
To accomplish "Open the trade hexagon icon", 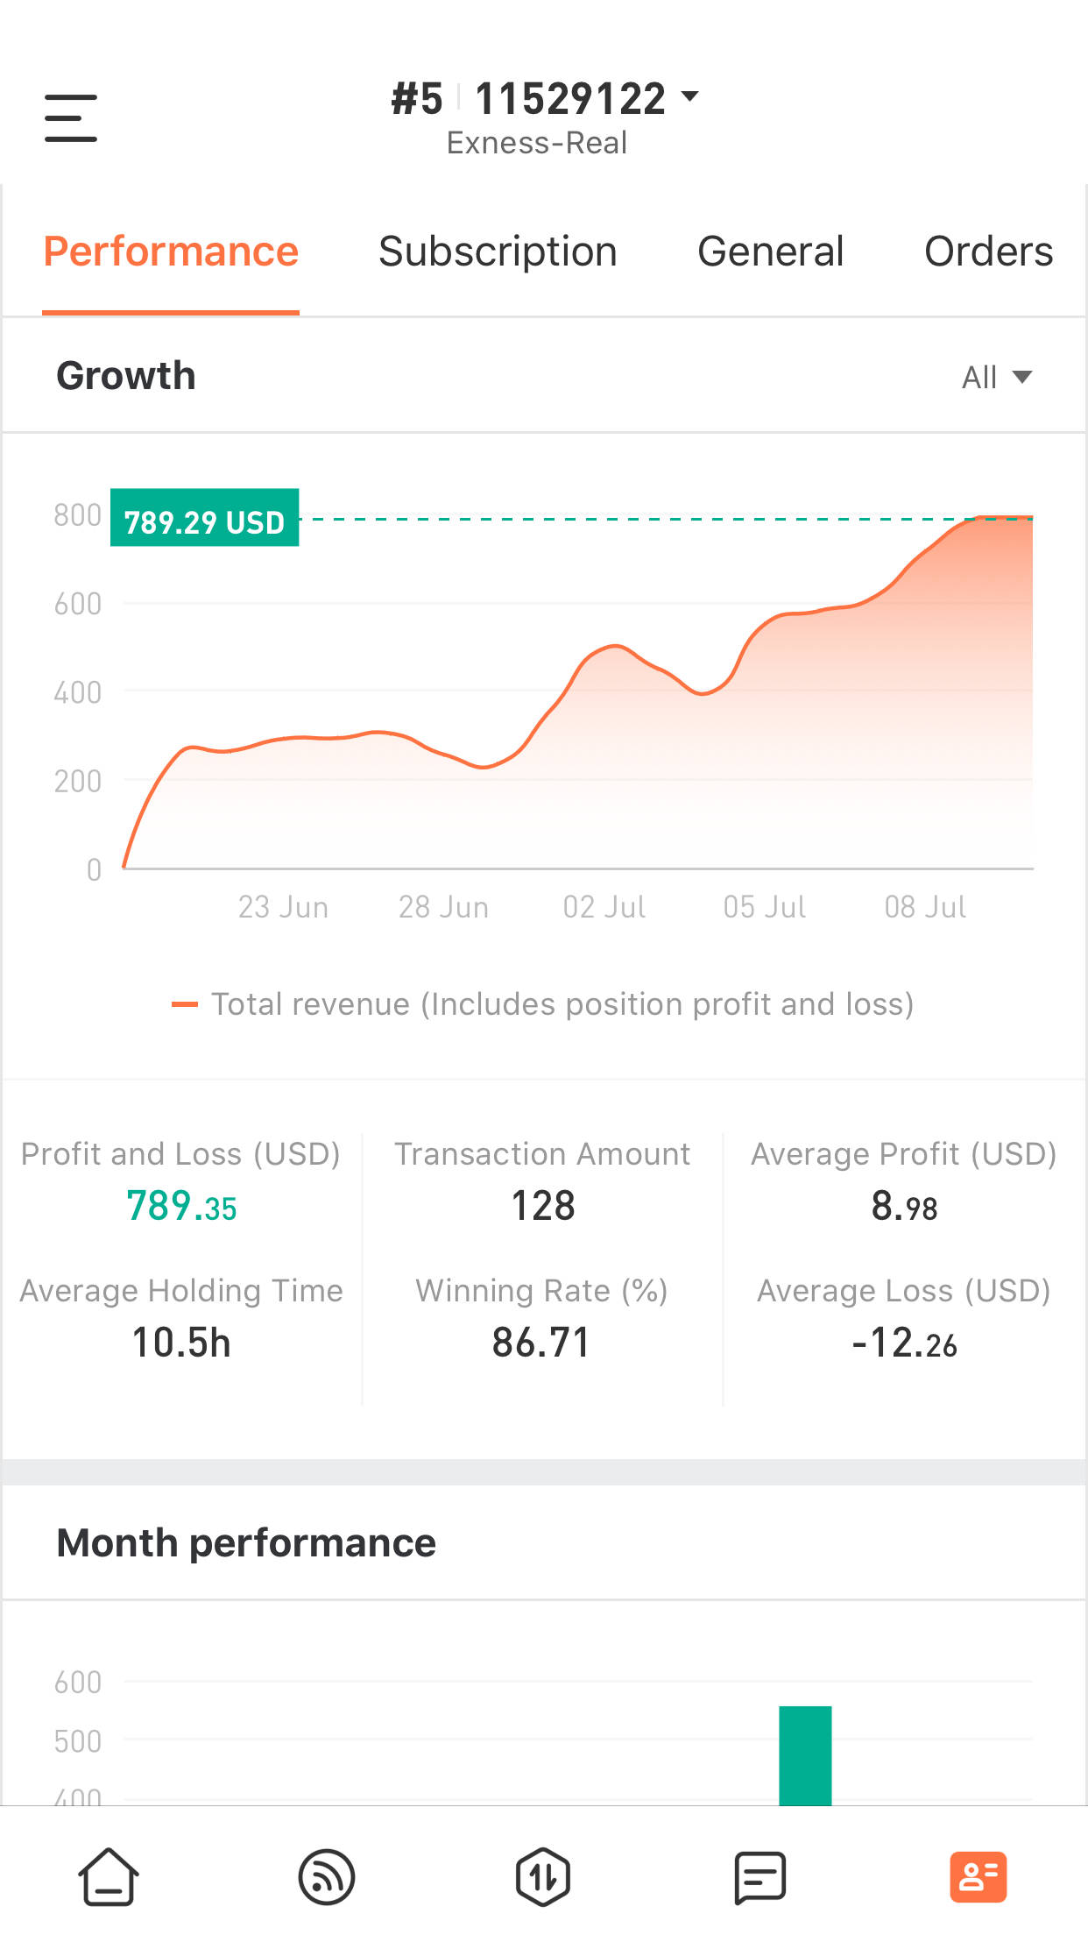I will point(543,1877).
